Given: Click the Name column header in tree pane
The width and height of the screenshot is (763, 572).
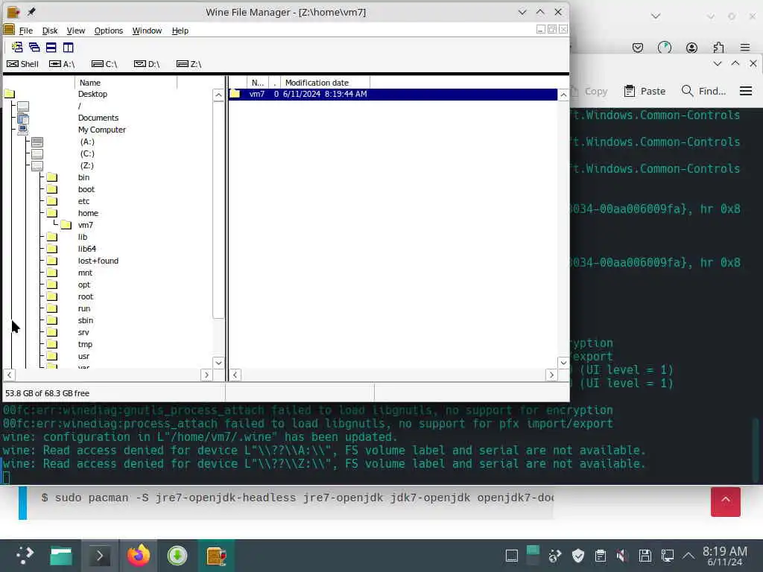Looking at the screenshot, I should click(x=126, y=83).
